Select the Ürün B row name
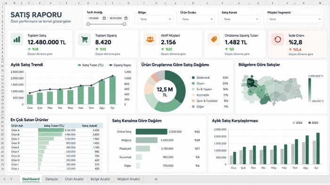The image size is (330, 185). [16, 134]
